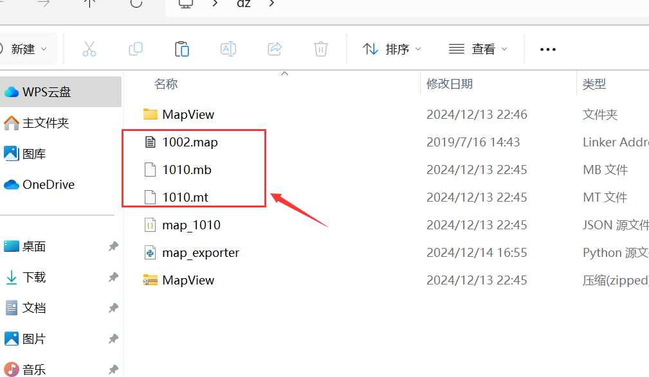Click the pin icon next to 下载
This screenshot has height=377, width=649.
click(113, 277)
